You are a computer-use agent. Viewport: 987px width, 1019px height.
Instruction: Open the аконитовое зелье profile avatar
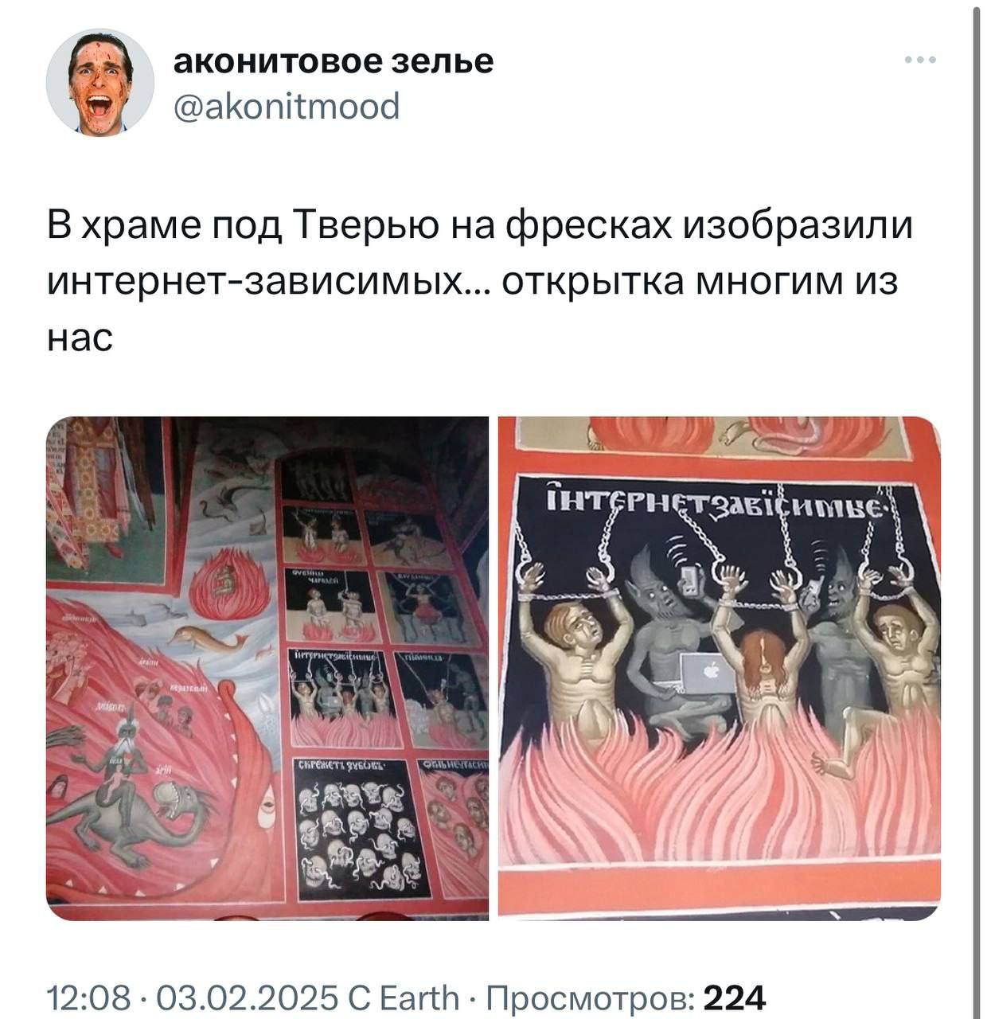99,83
